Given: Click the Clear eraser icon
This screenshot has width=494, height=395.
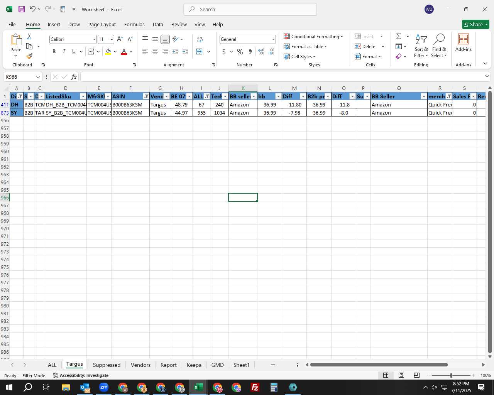Looking at the screenshot, I should pyautogui.click(x=399, y=57).
